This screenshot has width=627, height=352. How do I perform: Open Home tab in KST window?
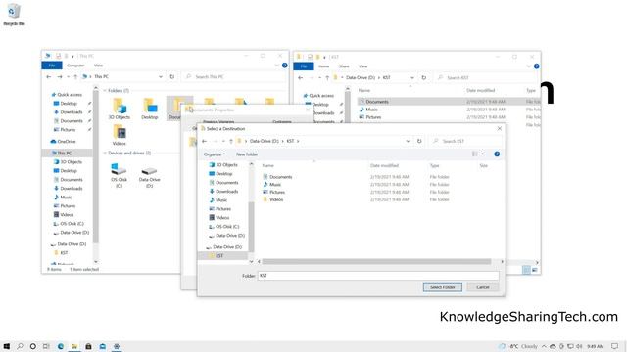324,66
